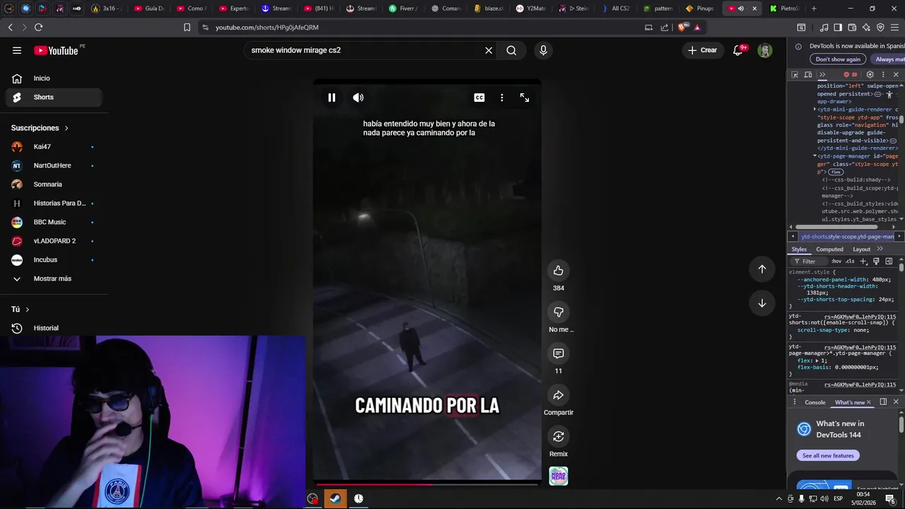This screenshot has width=905, height=509.
Task: Expand the Tú section
Action: pyautogui.click(x=21, y=310)
